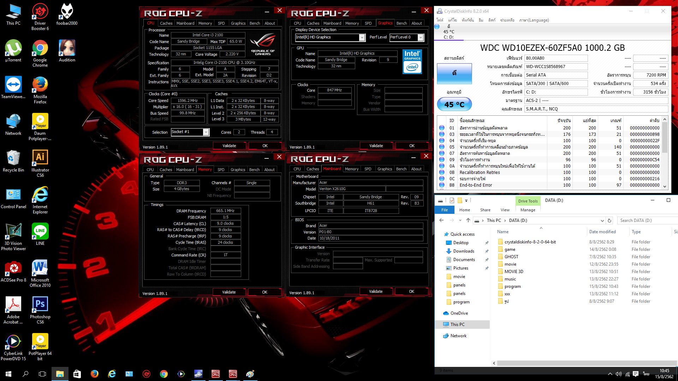Go back in the DATA (D:) Explorer window
The width and height of the screenshot is (678, 381).
pos(441,220)
